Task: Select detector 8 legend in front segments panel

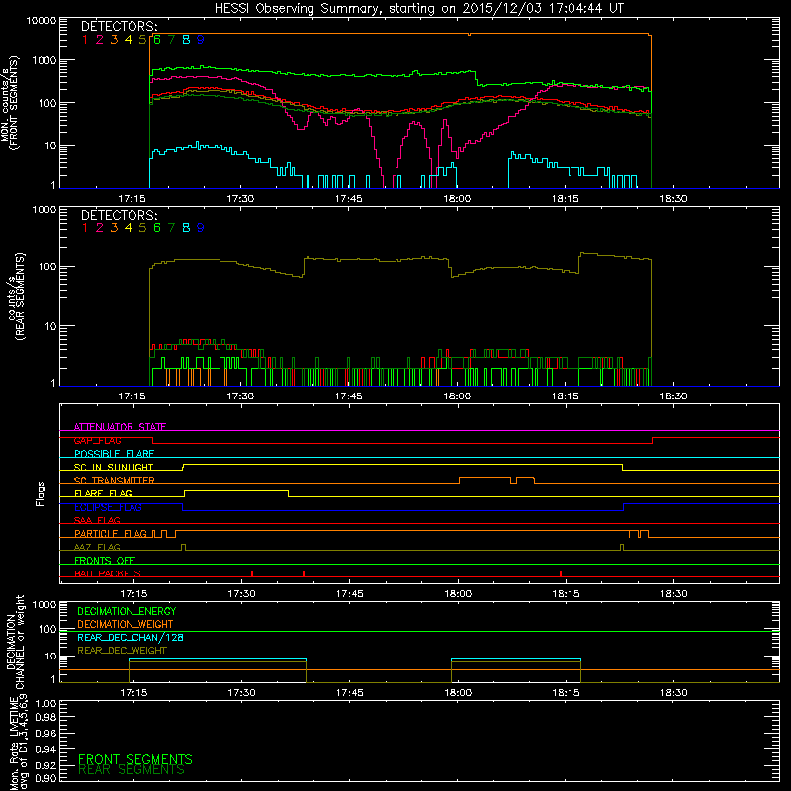Action: 186,40
